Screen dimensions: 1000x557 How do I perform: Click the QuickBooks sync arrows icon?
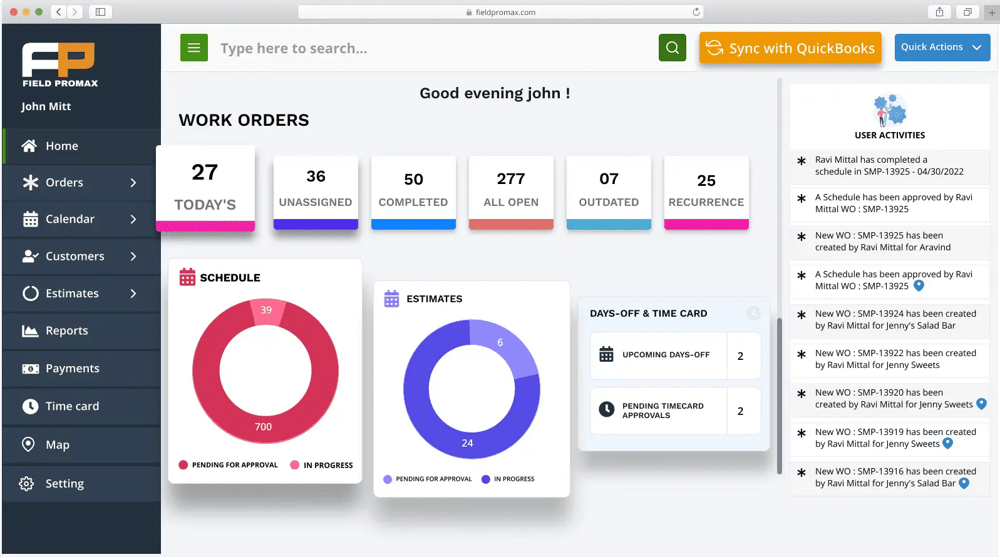(x=714, y=48)
